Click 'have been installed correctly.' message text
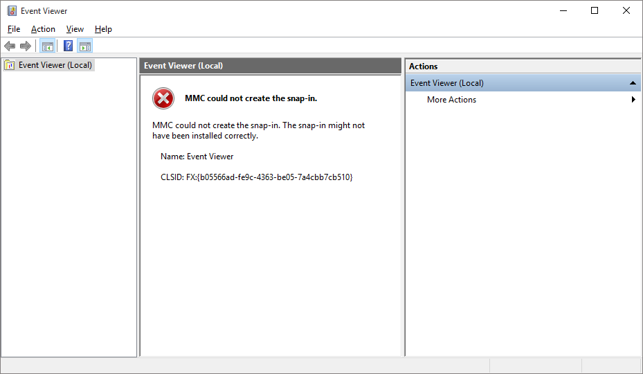The image size is (643, 374). 205,136
